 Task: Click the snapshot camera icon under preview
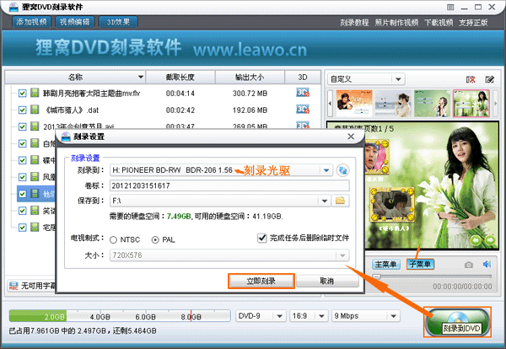click(x=469, y=265)
